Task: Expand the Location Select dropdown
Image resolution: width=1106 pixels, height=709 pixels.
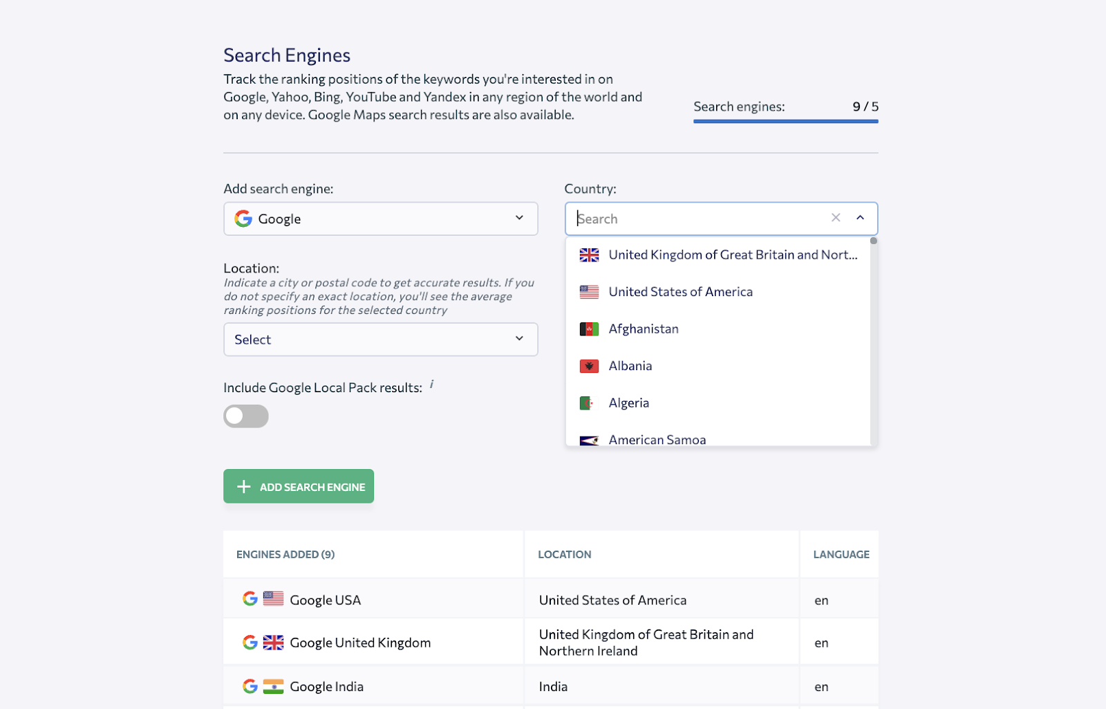Action: 380,340
